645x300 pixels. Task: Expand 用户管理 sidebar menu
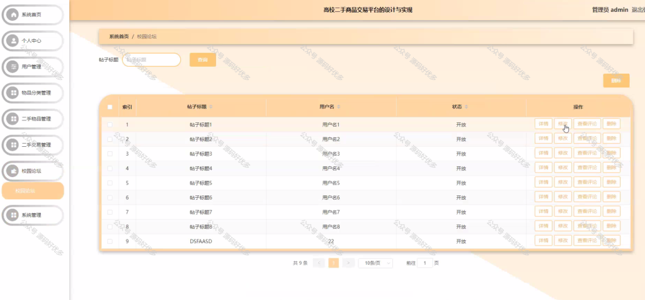tap(33, 67)
